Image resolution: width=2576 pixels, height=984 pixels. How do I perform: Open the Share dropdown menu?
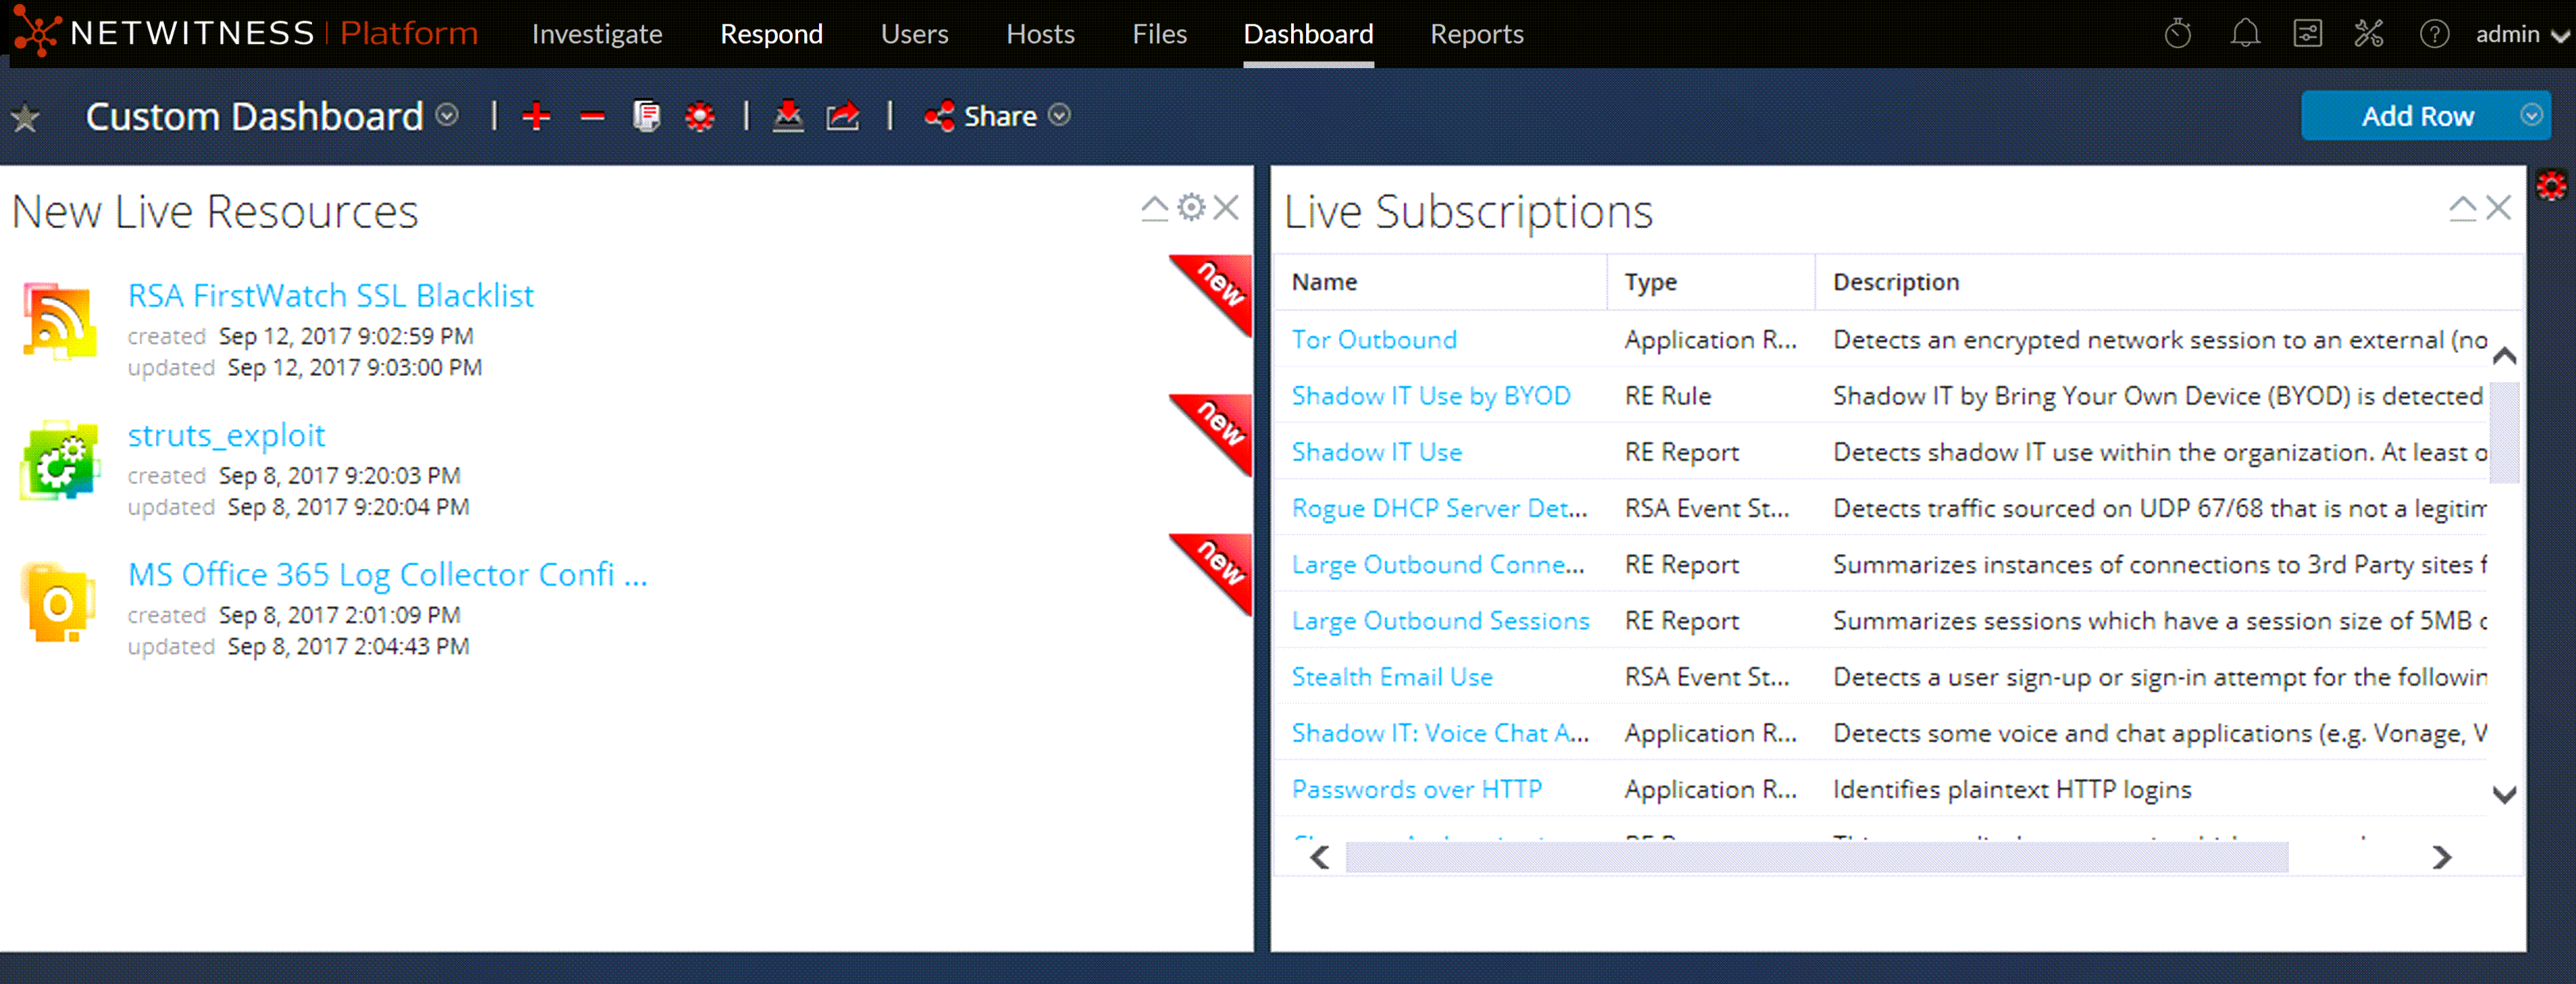tap(1059, 116)
